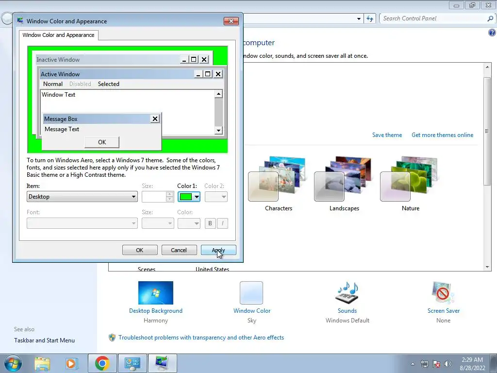Open the Window Color icon
The width and height of the screenshot is (497, 373).
point(251,293)
